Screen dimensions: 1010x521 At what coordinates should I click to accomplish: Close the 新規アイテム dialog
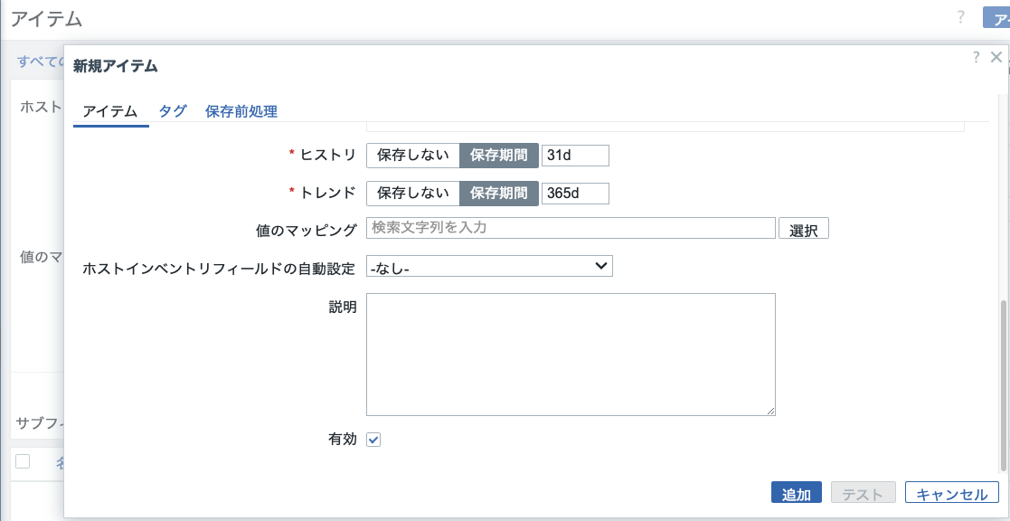(x=996, y=56)
